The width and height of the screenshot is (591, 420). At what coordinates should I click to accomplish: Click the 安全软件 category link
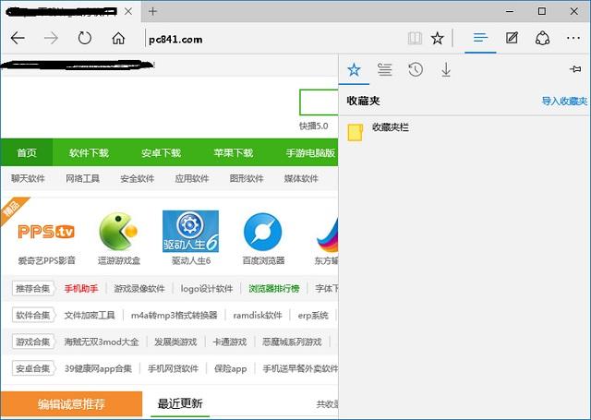[x=138, y=178]
